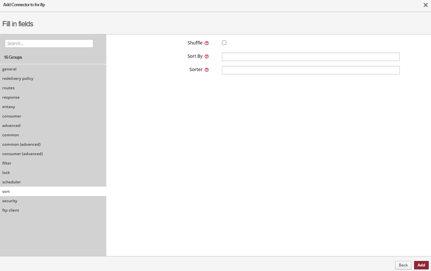Image resolution: width=431 pixels, height=271 pixels.
Task: Switch to the security group
Action: pyautogui.click(x=10, y=201)
